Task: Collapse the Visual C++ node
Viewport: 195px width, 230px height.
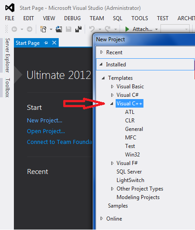Action: [112, 104]
